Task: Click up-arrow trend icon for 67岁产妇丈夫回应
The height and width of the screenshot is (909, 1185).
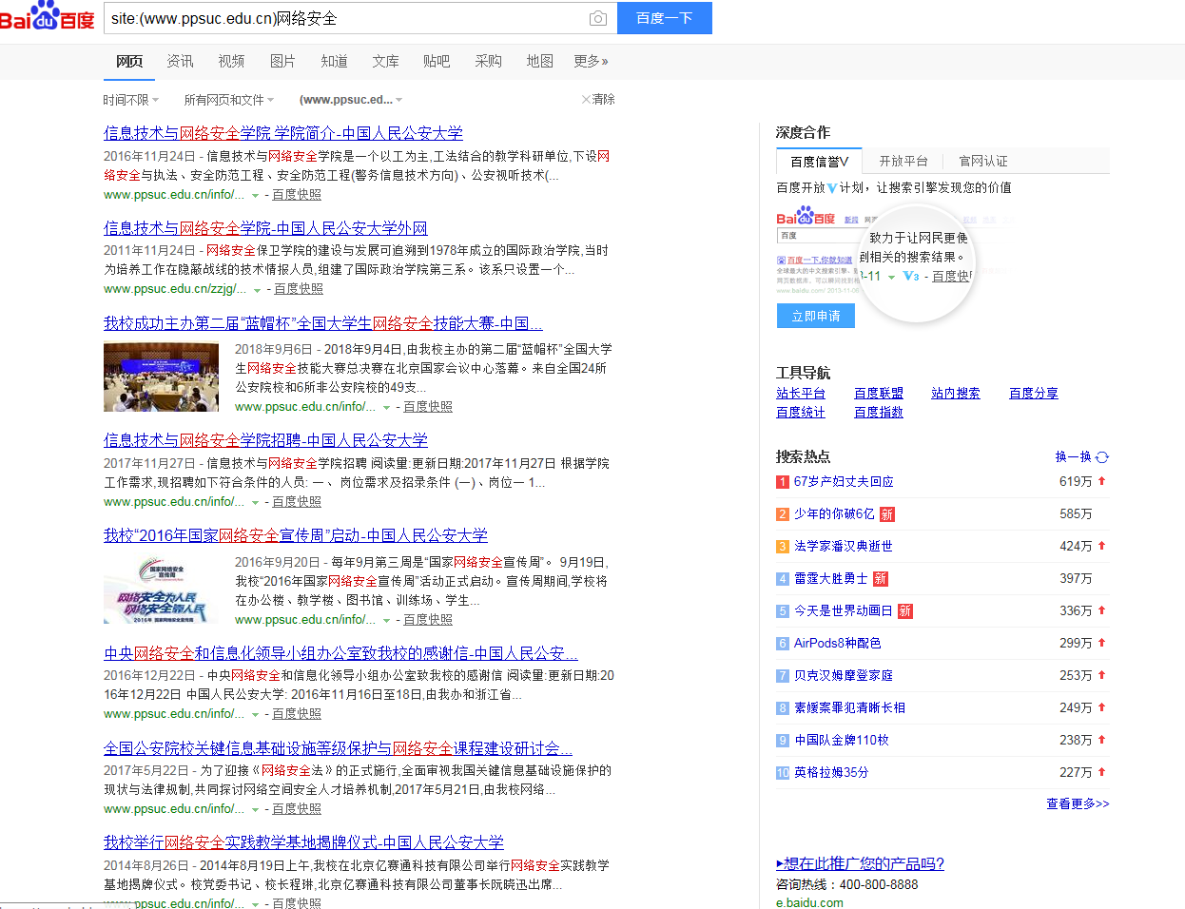Action: coord(1102,481)
